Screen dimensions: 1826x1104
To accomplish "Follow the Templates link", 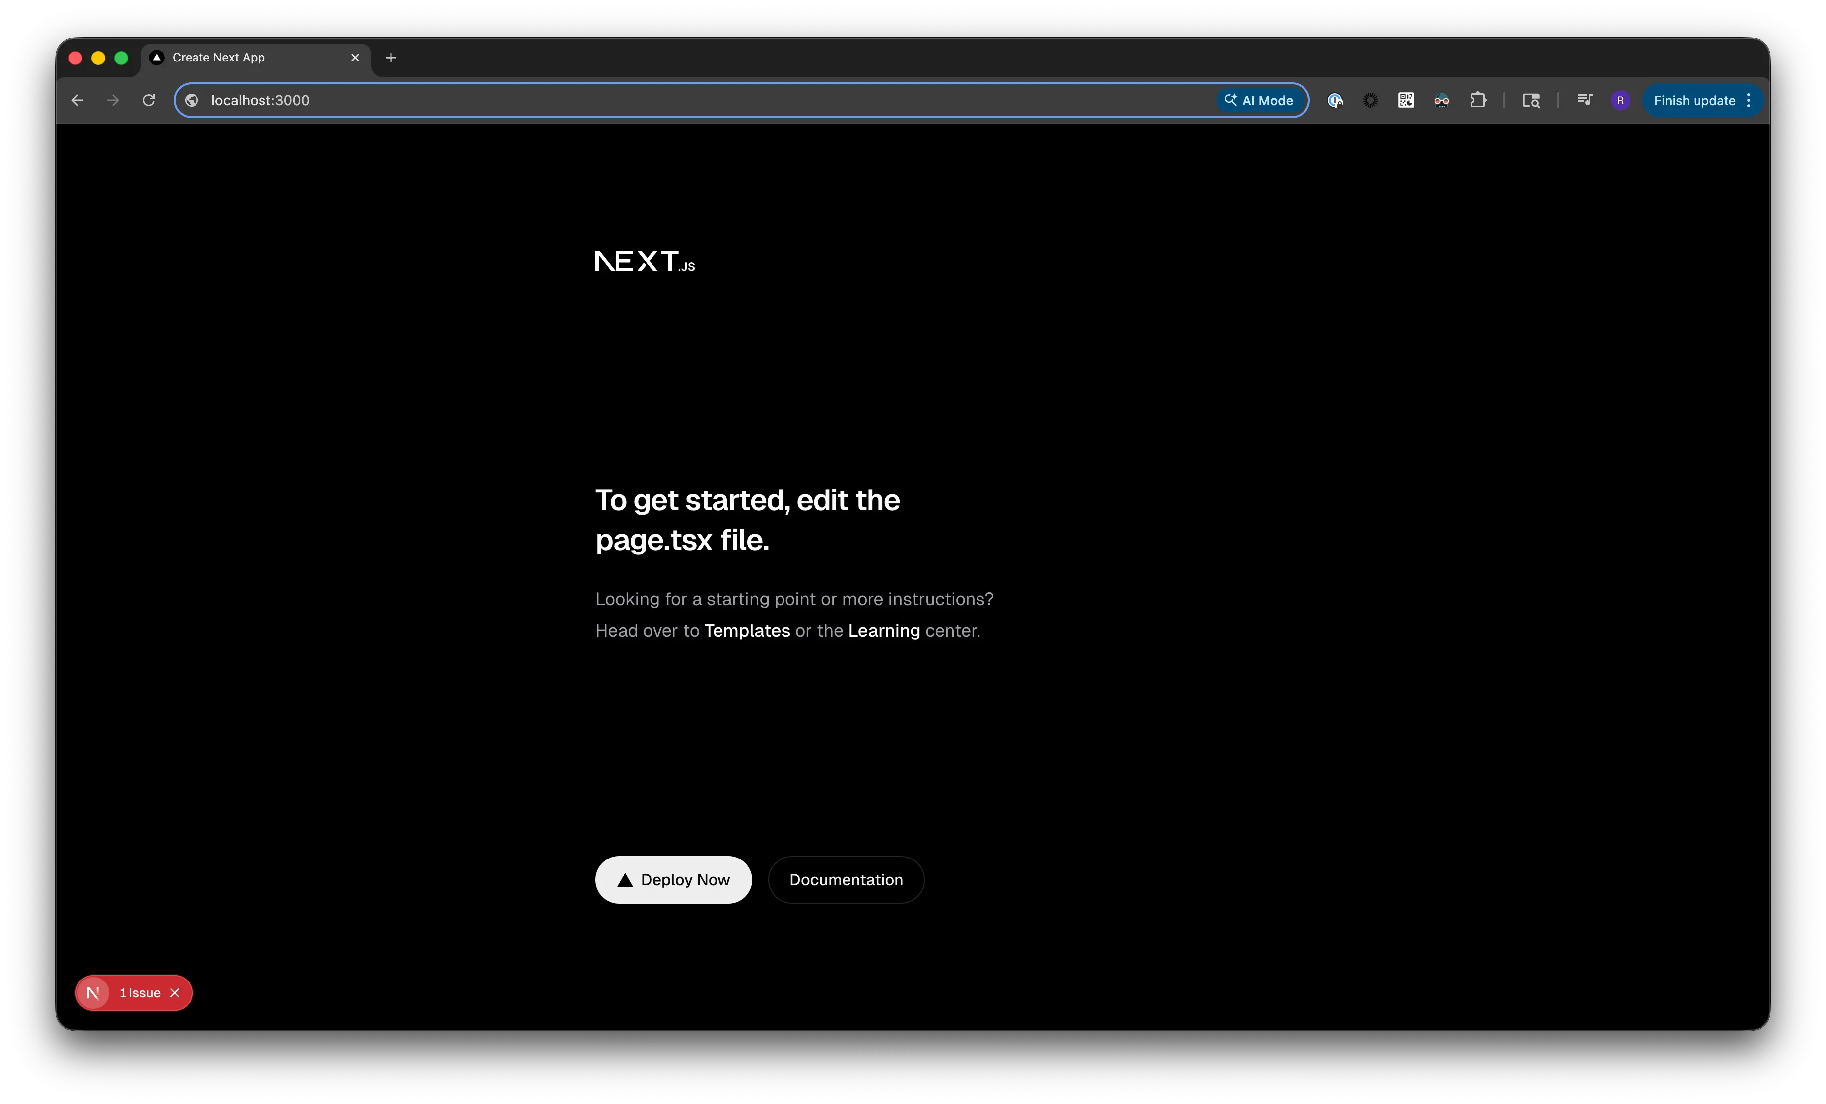I will (747, 630).
